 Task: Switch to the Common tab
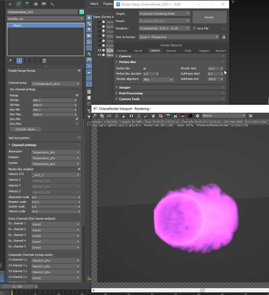coord(122,51)
